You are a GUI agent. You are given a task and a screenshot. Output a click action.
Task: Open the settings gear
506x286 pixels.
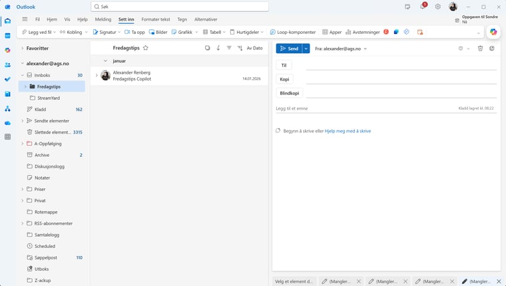click(437, 7)
